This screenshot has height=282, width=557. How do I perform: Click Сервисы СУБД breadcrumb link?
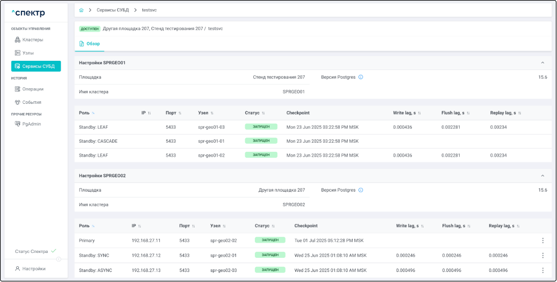pyautogui.click(x=113, y=10)
